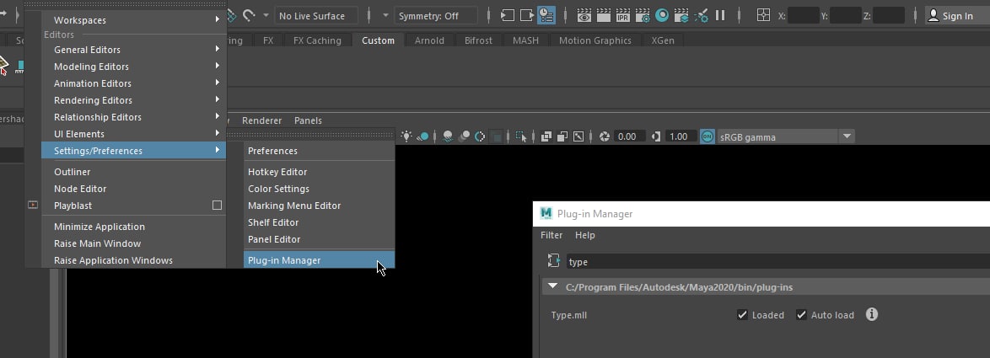Toggle the view transform ON button

tap(708, 136)
